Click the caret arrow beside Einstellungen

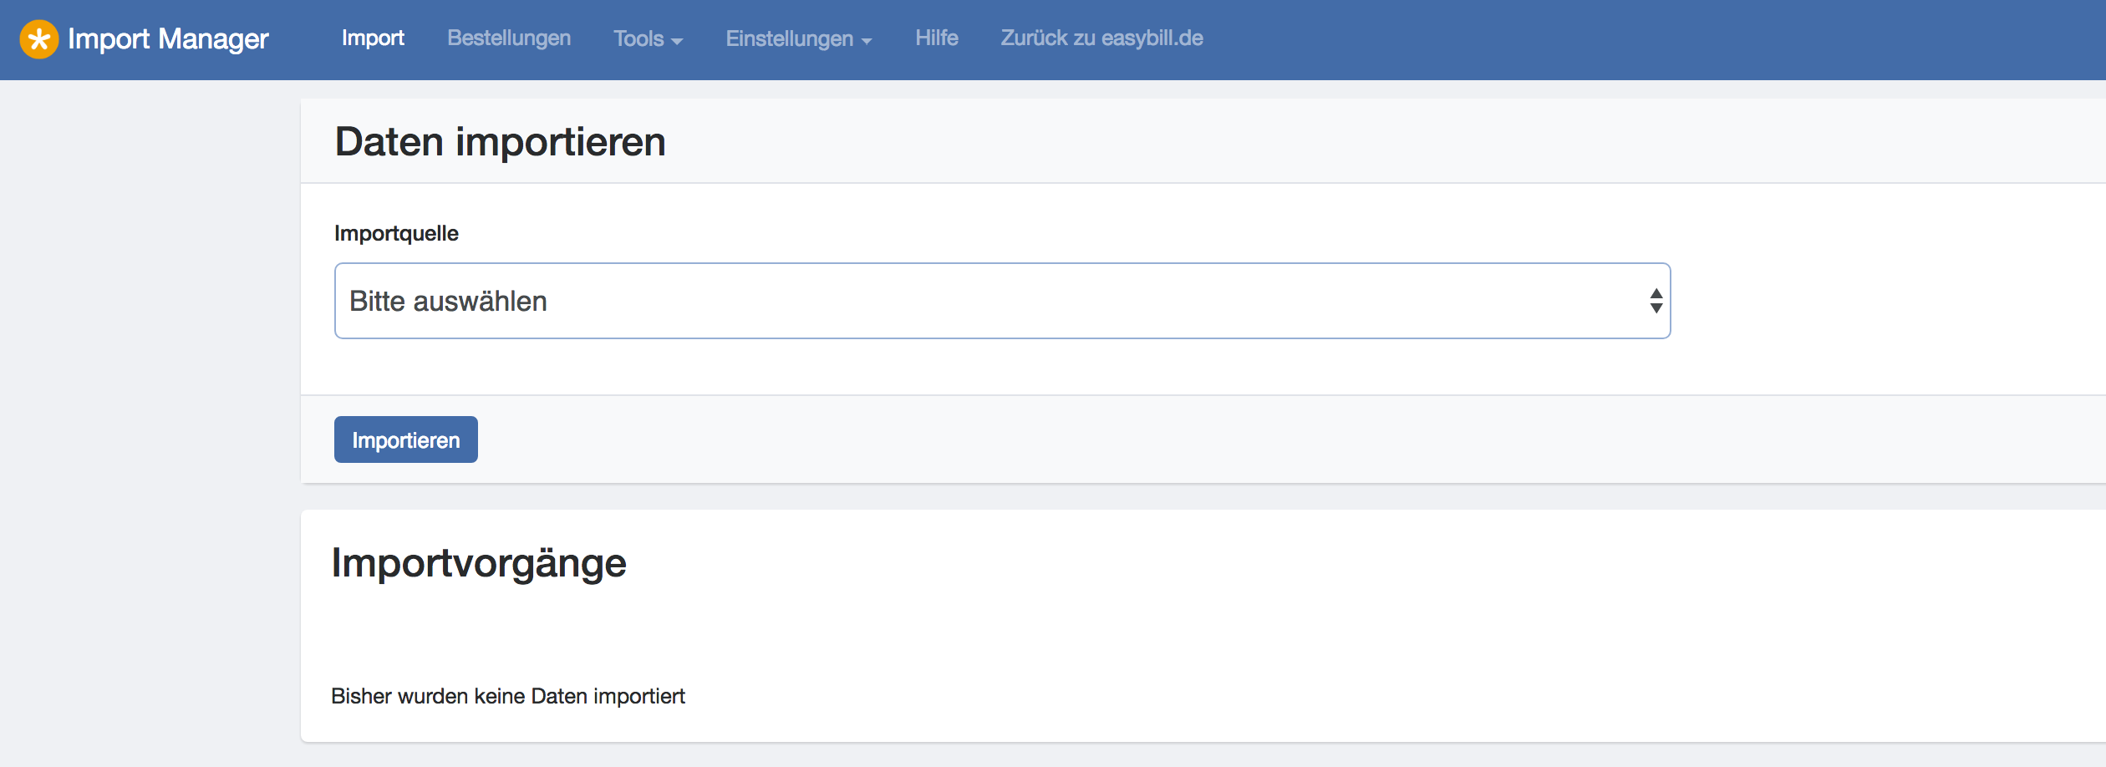pos(867,41)
